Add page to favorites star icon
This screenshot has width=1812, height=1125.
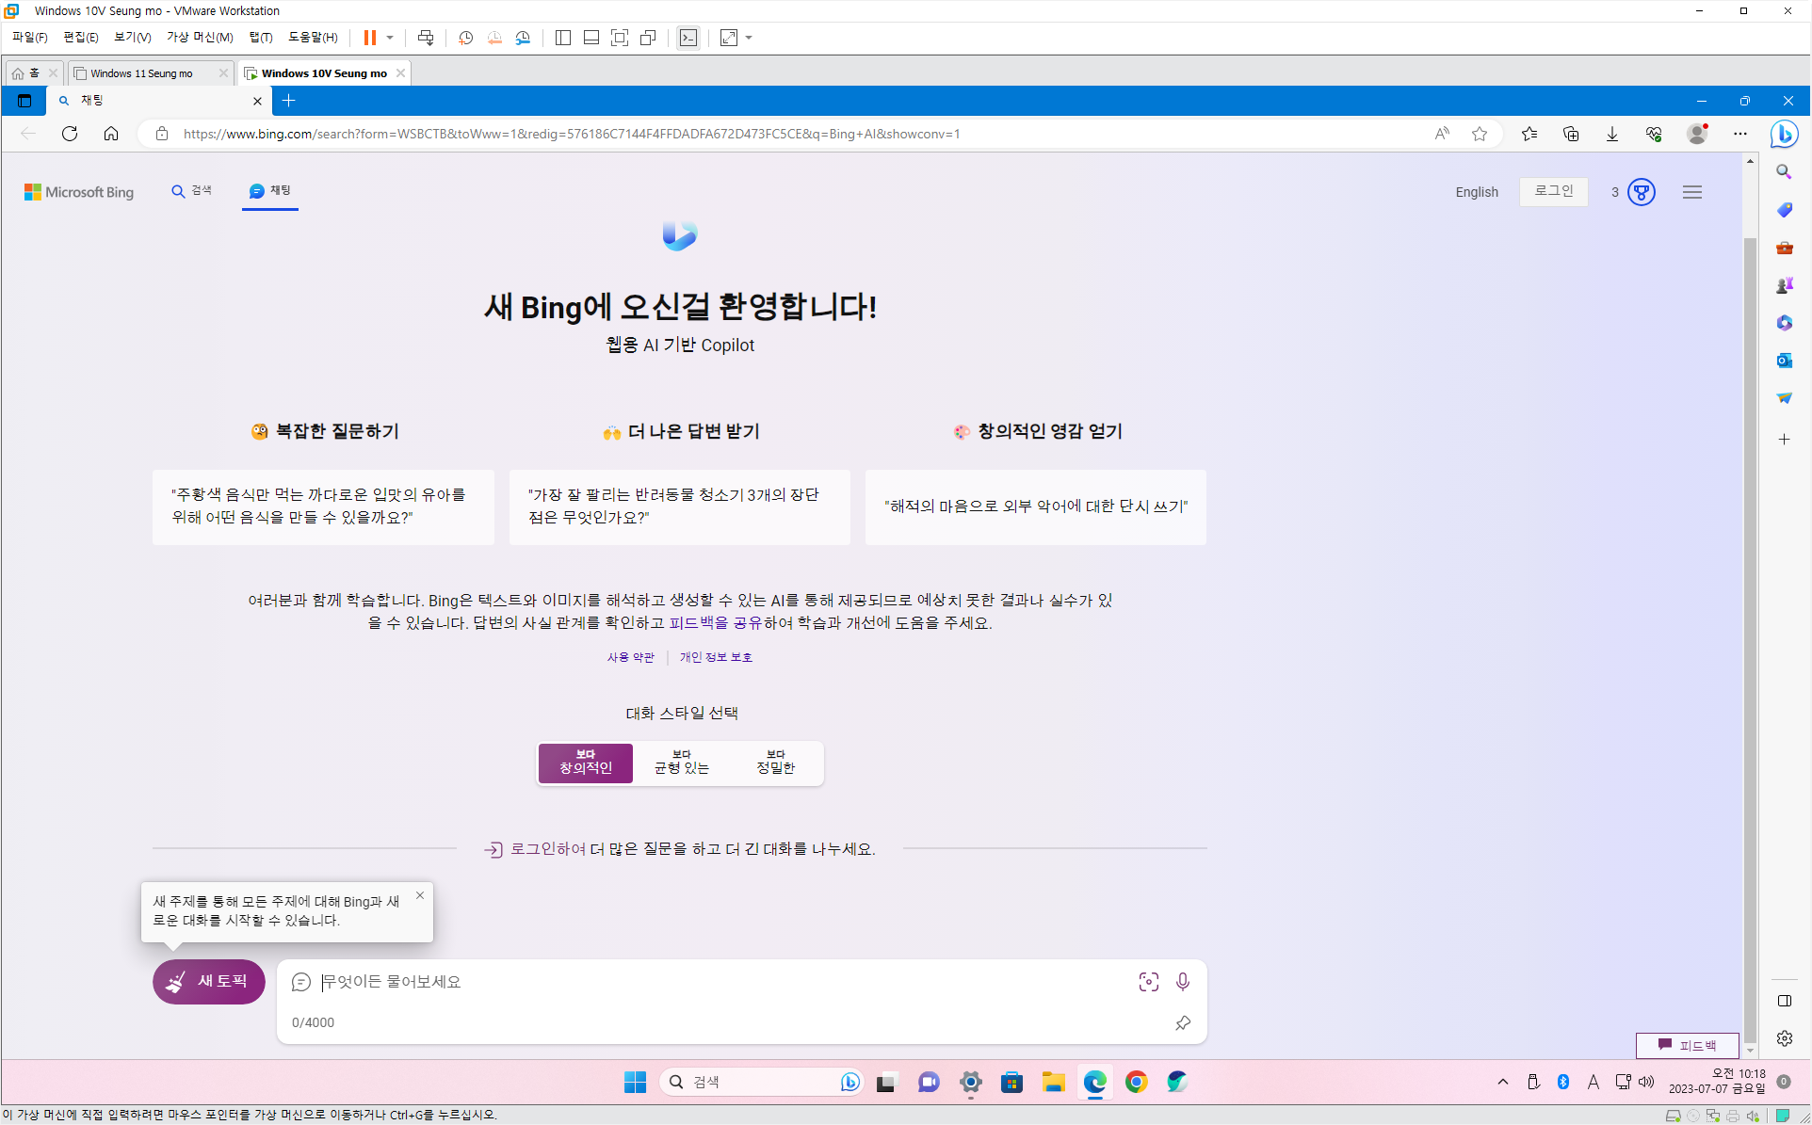(1480, 134)
